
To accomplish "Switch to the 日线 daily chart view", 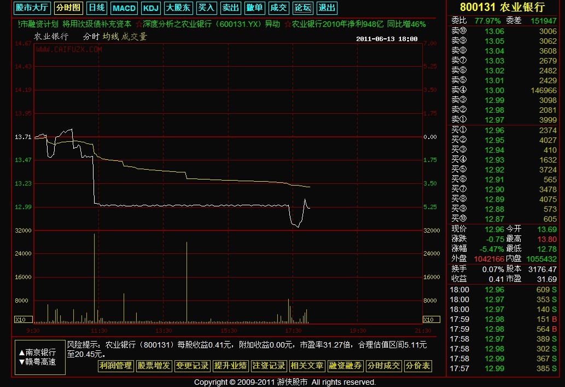I will point(97,8).
